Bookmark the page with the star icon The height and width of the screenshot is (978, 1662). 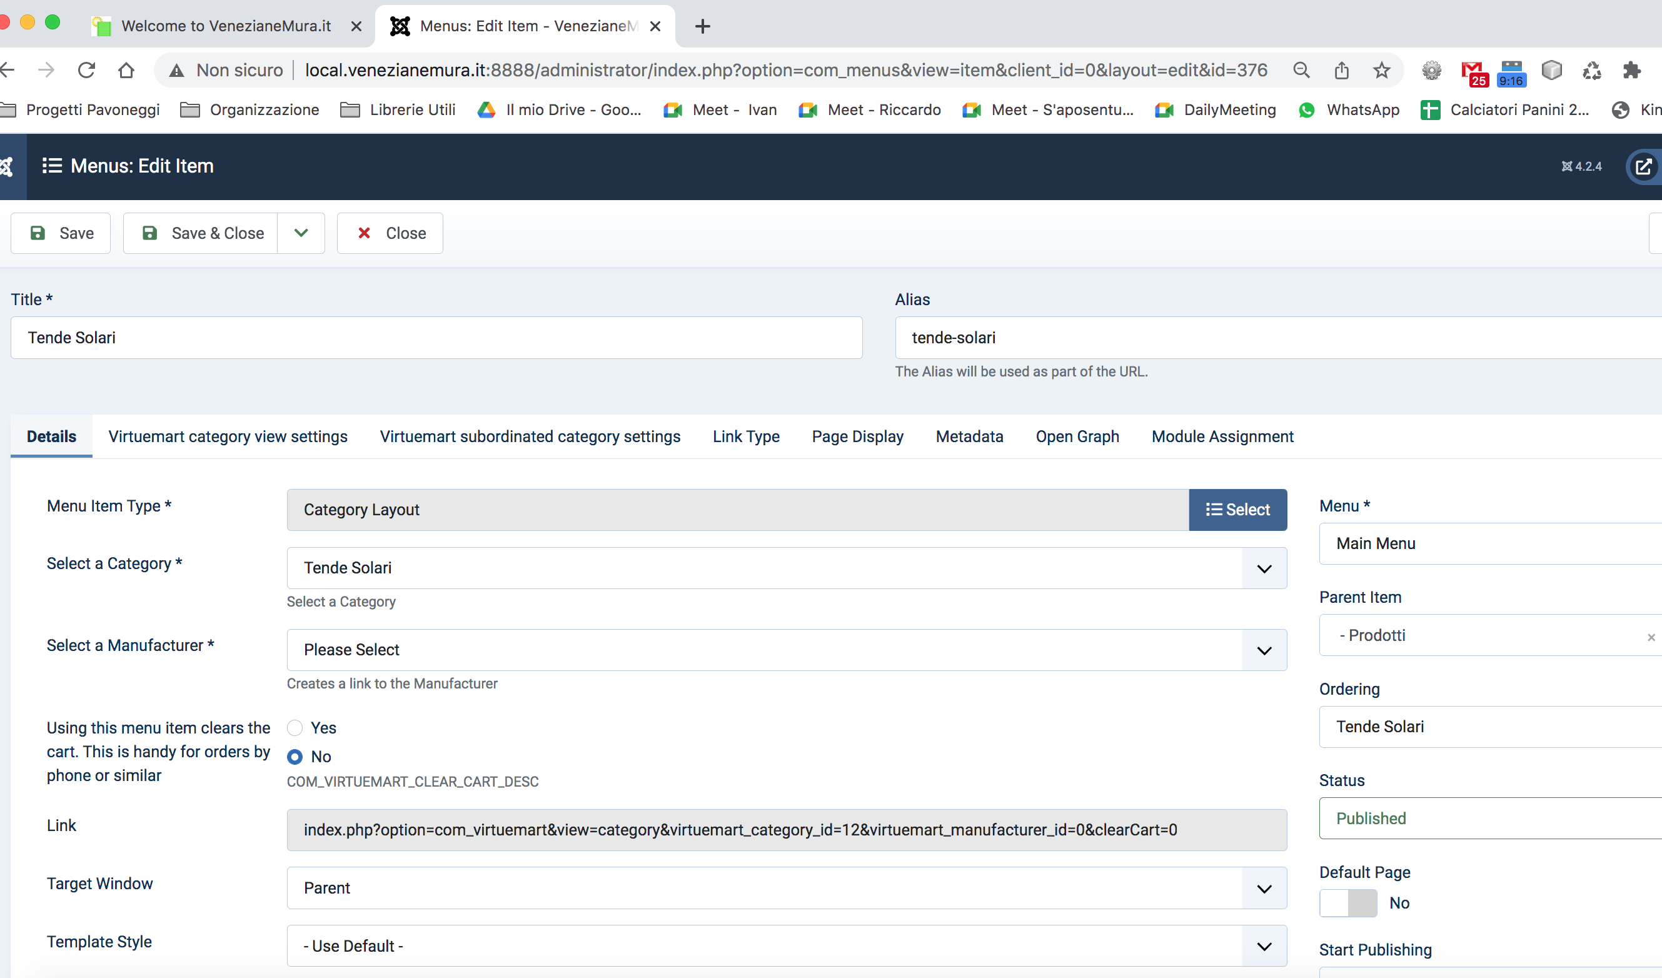(1382, 70)
